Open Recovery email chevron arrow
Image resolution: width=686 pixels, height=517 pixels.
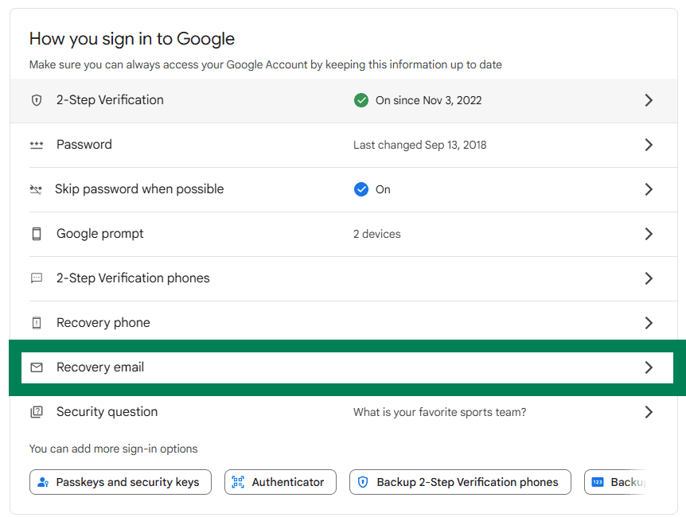click(x=649, y=367)
